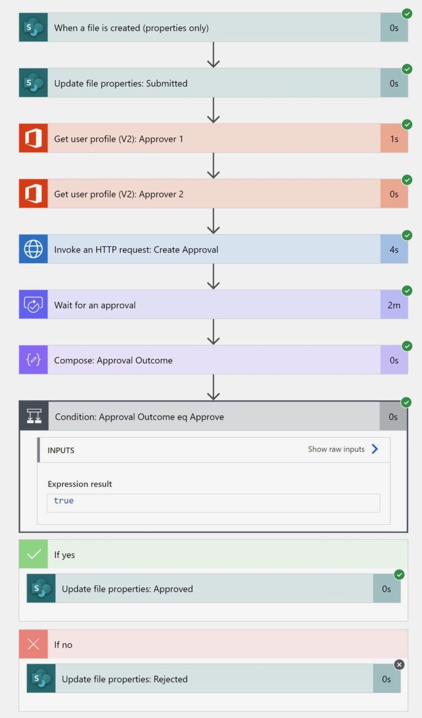Expand the If no branch header

click(x=213, y=644)
